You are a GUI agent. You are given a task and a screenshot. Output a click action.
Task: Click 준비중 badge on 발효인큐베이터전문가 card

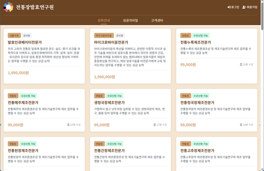point(27,35)
